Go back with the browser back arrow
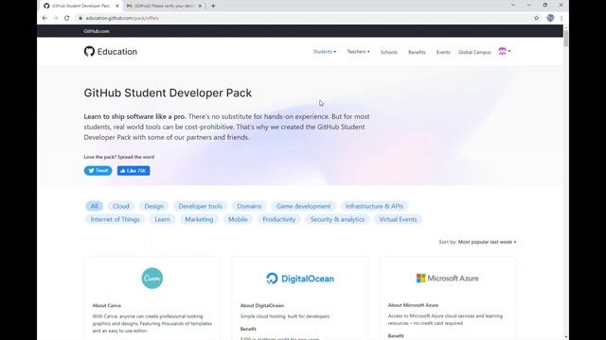The image size is (606, 340). [45, 18]
